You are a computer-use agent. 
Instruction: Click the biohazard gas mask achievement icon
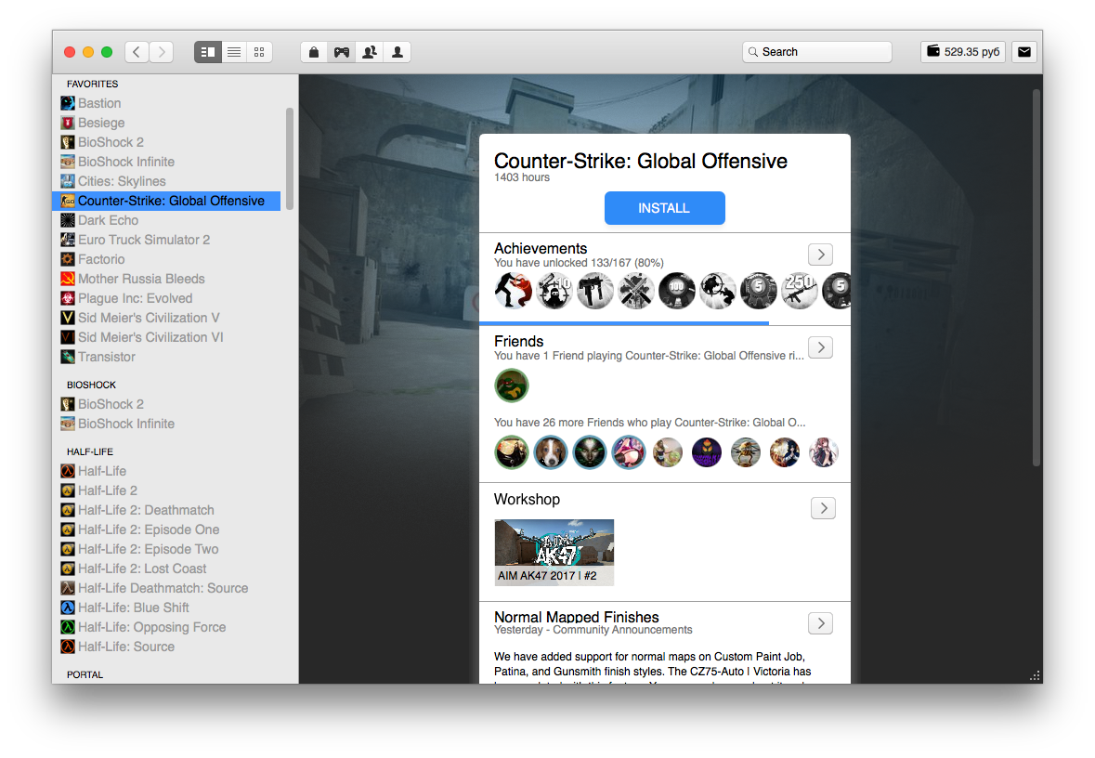click(554, 291)
